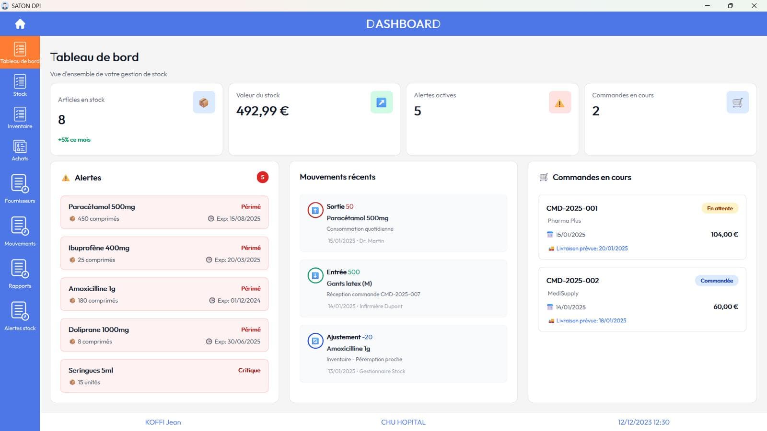Select the Gants latex (M) movement entry
Image resolution: width=767 pixels, height=431 pixels.
pyautogui.click(x=403, y=288)
